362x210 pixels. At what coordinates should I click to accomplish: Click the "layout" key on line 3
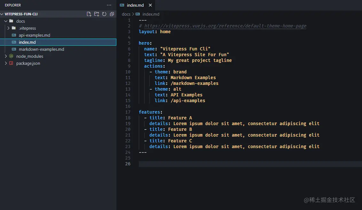pyautogui.click(x=146, y=32)
